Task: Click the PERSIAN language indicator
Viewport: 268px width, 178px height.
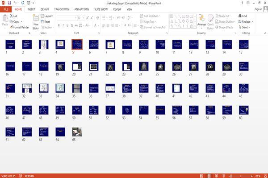Action: tap(29, 176)
